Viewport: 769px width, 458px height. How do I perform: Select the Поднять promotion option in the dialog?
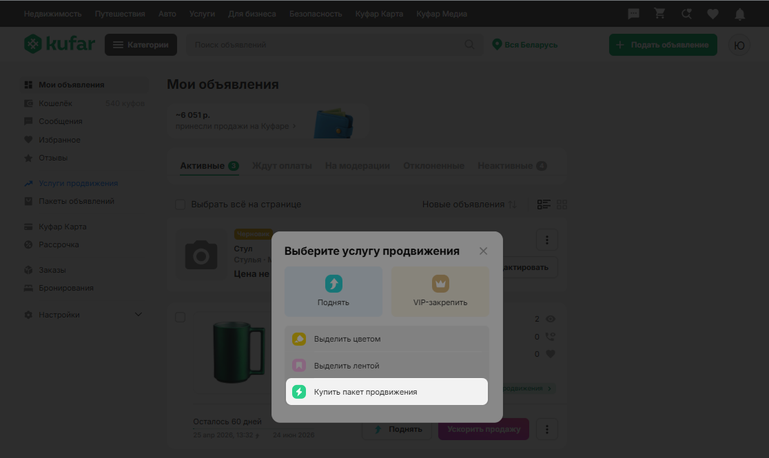pos(334,291)
